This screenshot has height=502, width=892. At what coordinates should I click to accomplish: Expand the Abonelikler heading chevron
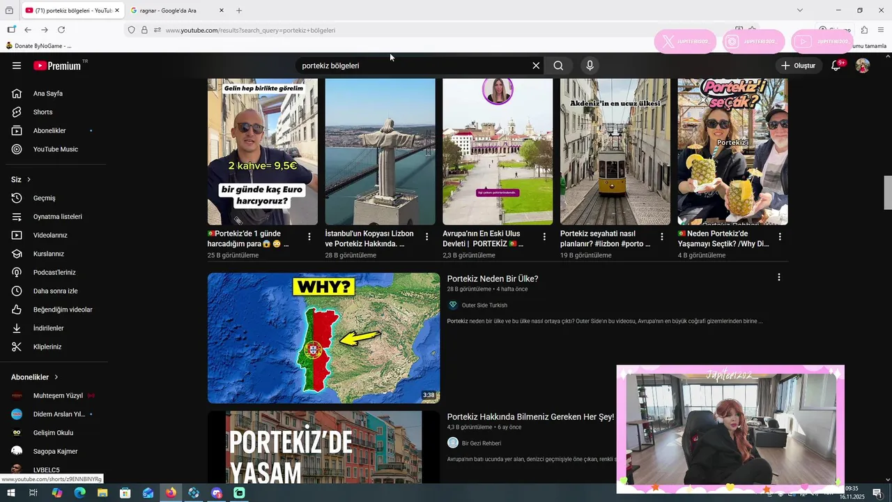pyautogui.click(x=56, y=377)
